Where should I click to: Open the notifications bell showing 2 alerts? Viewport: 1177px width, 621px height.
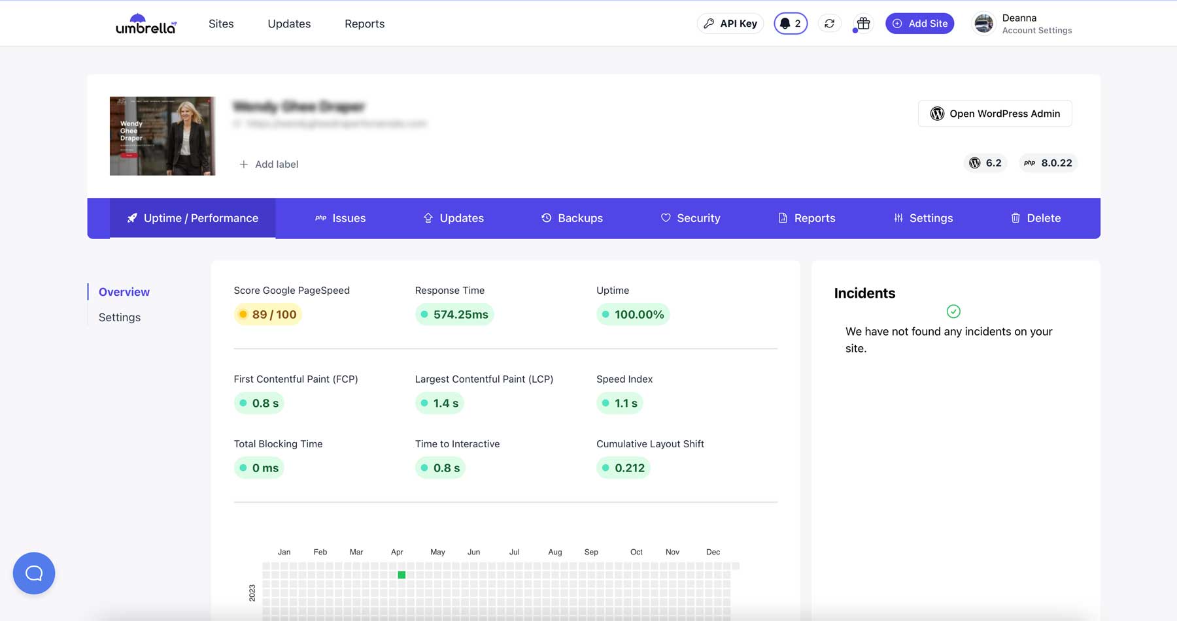790,23
